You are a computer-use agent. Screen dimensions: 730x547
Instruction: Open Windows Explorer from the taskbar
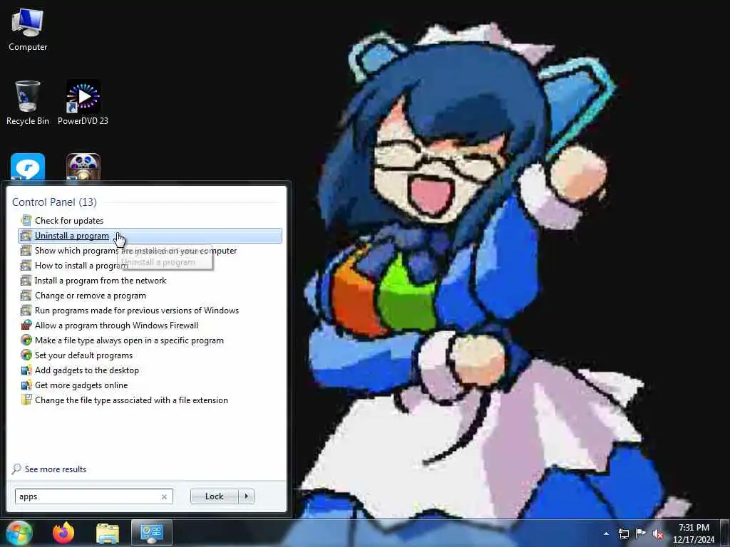108,533
